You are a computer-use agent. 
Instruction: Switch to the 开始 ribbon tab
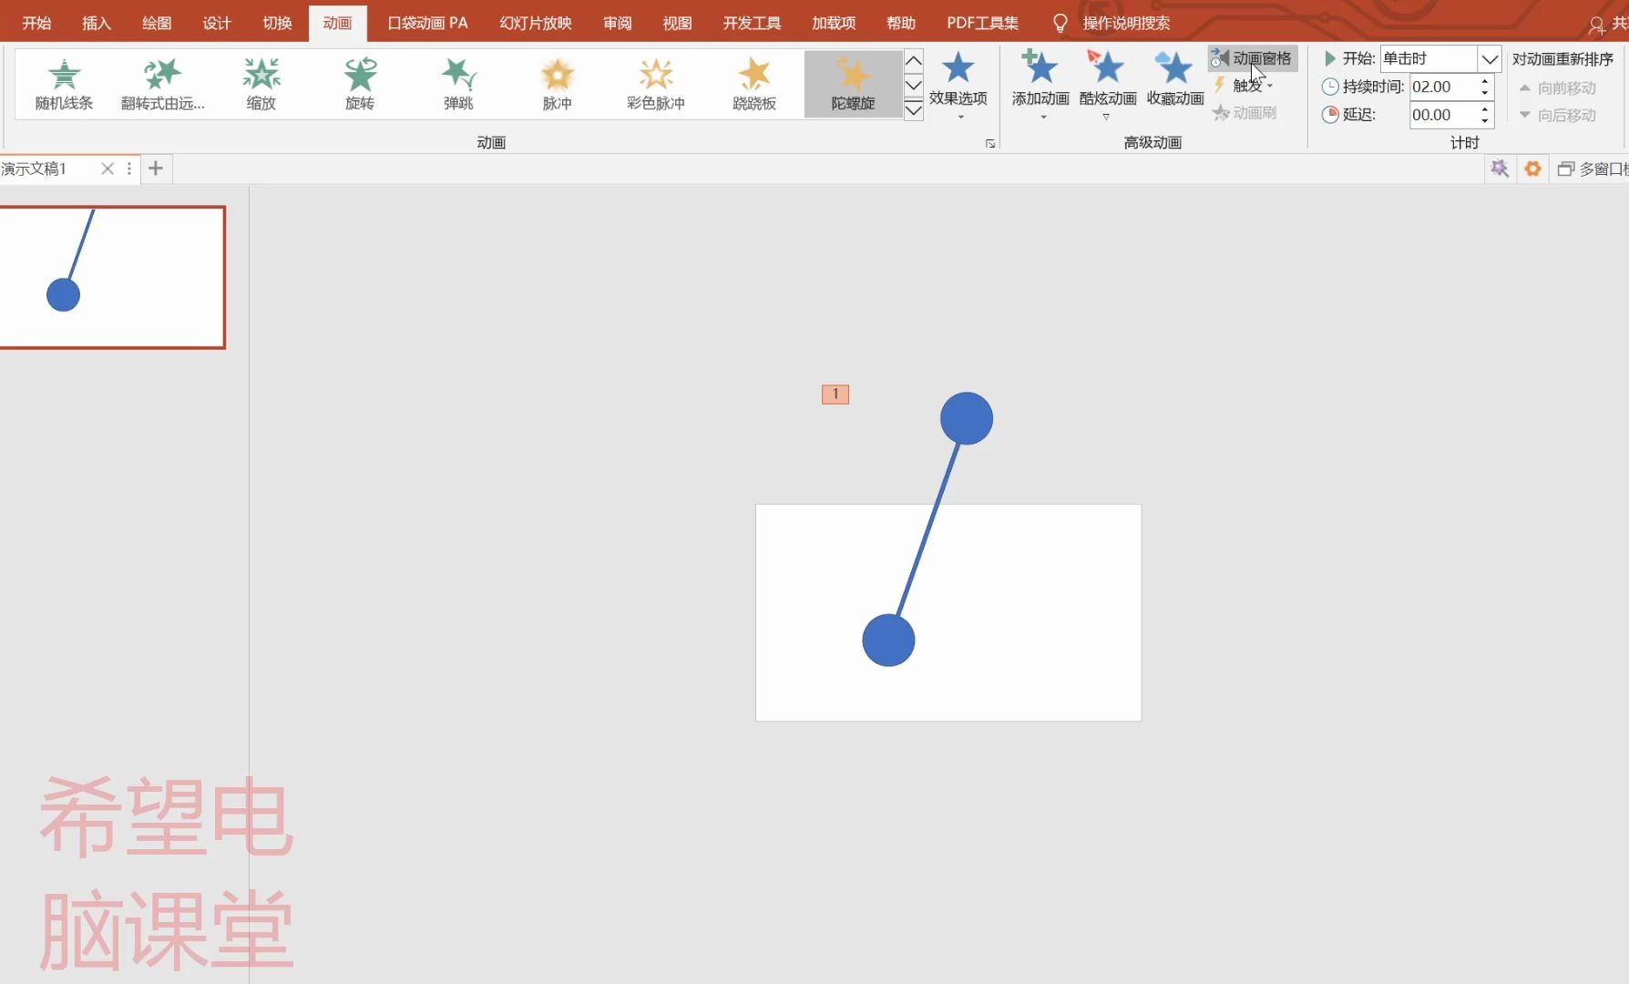point(36,23)
